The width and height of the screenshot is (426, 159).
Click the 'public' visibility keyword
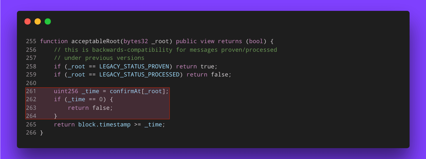tap(186, 41)
